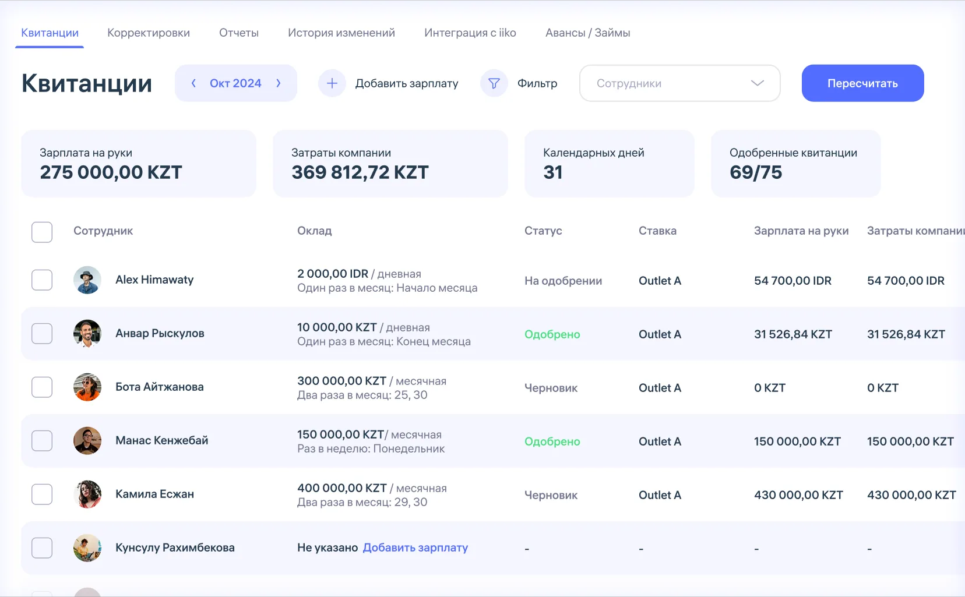The width and height of the screenshot is (965, 597).
Task: Open Камила Есжан's avatar
Action: click(x=87, y=494)
